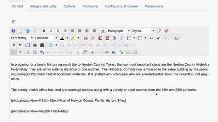Toggle left alignment

(x=87, y=31)
